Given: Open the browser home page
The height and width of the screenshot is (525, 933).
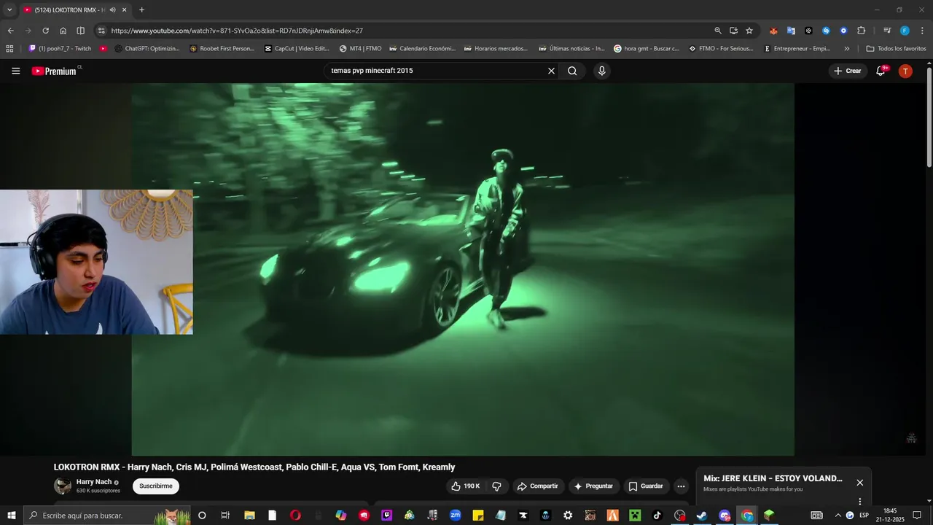Looking at the screenshot, I should coord(63,31).
